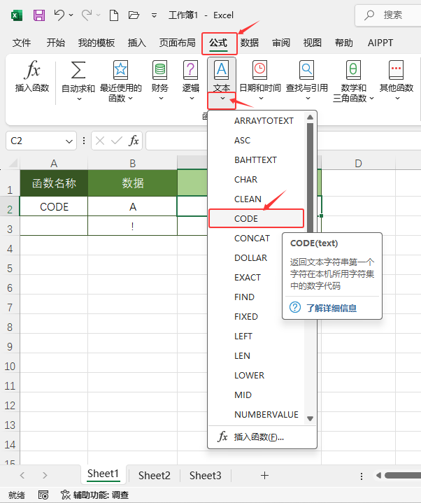The width and height of the screenshot is (421, 503).
Task: Select BAHTTEXT function
Action: click(256, 160)
